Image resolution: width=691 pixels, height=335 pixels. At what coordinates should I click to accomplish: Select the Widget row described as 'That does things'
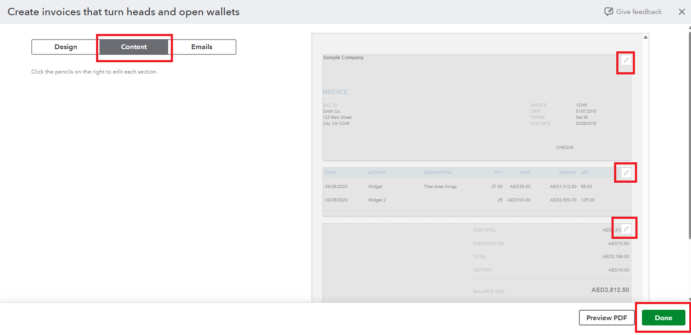point(440,187)
